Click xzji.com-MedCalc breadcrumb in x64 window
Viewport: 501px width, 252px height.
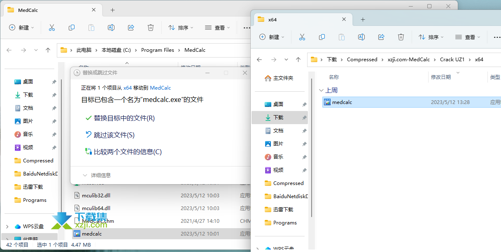coord(409,60)
